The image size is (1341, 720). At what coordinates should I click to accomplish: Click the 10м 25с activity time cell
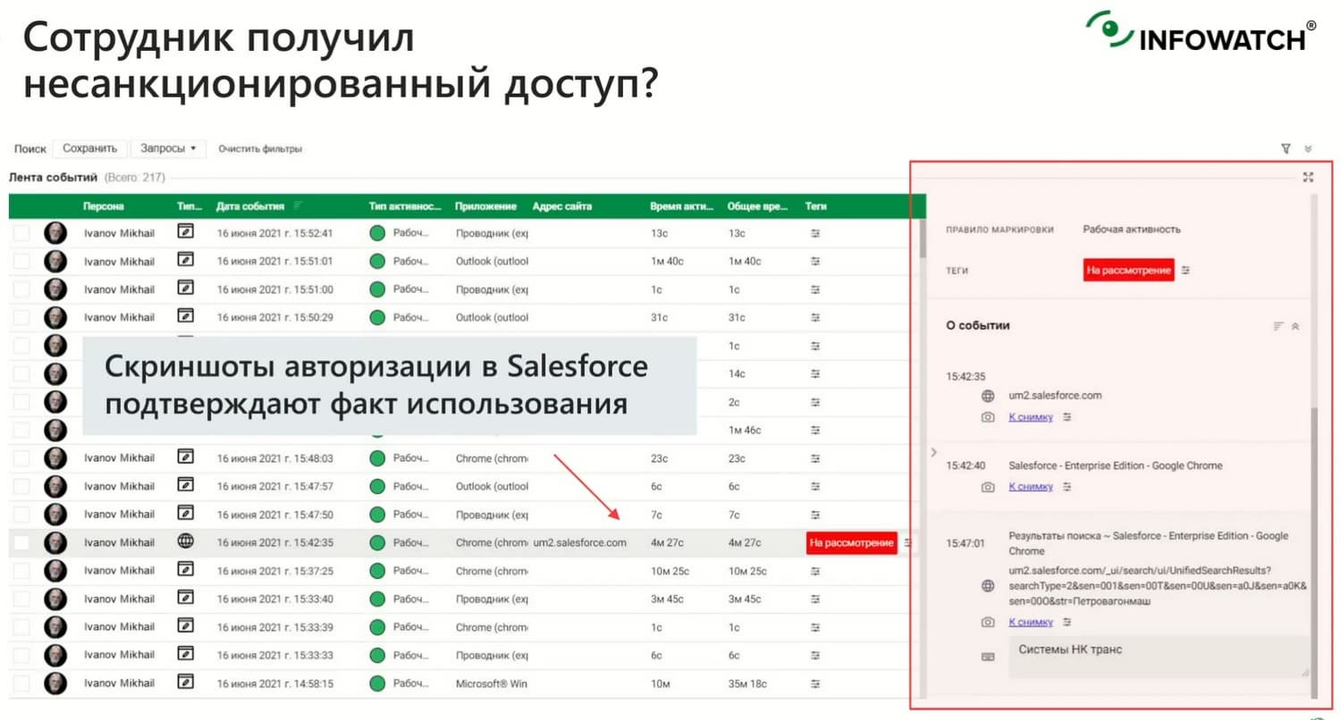pyautogui.click(x=669, y=571)
